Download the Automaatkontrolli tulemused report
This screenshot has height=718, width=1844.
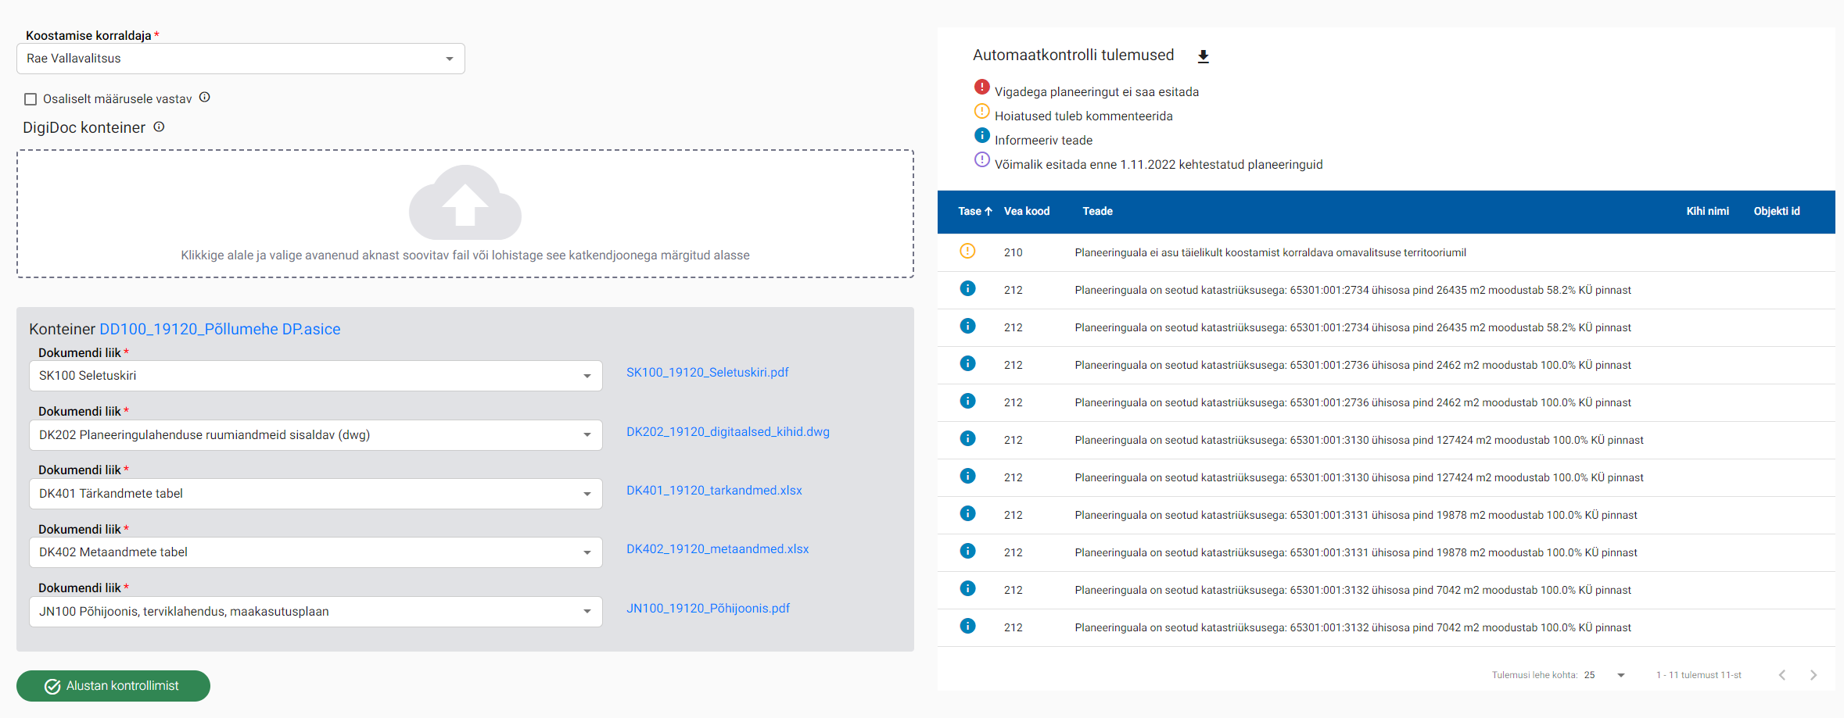(1204, 56)
